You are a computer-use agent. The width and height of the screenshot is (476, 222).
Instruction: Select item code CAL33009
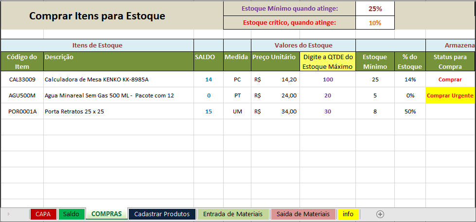22,79
